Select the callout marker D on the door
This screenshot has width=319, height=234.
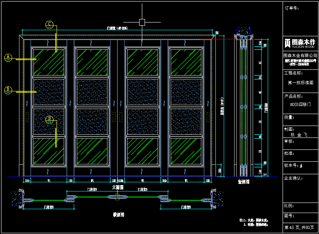point(49,119)
